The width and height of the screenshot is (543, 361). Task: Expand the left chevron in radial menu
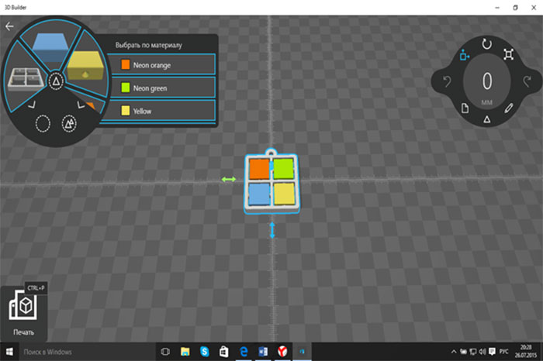click(32, 104)
